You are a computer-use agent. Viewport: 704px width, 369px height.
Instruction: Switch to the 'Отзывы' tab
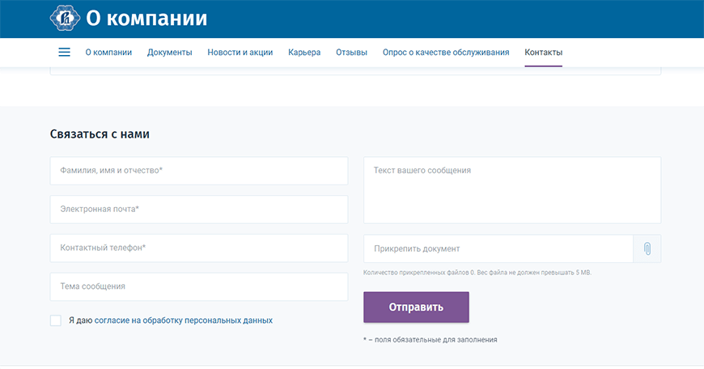[352, 53]
